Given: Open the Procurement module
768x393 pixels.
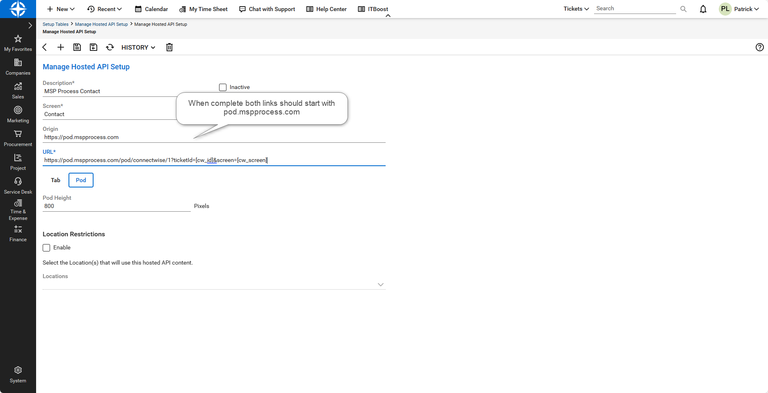Looking at the screenshot, I should pos(18,138).
